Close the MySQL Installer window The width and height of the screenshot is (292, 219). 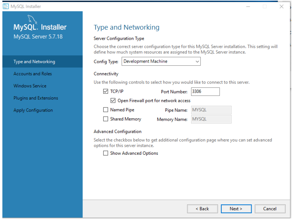click(x=281, y=6)
